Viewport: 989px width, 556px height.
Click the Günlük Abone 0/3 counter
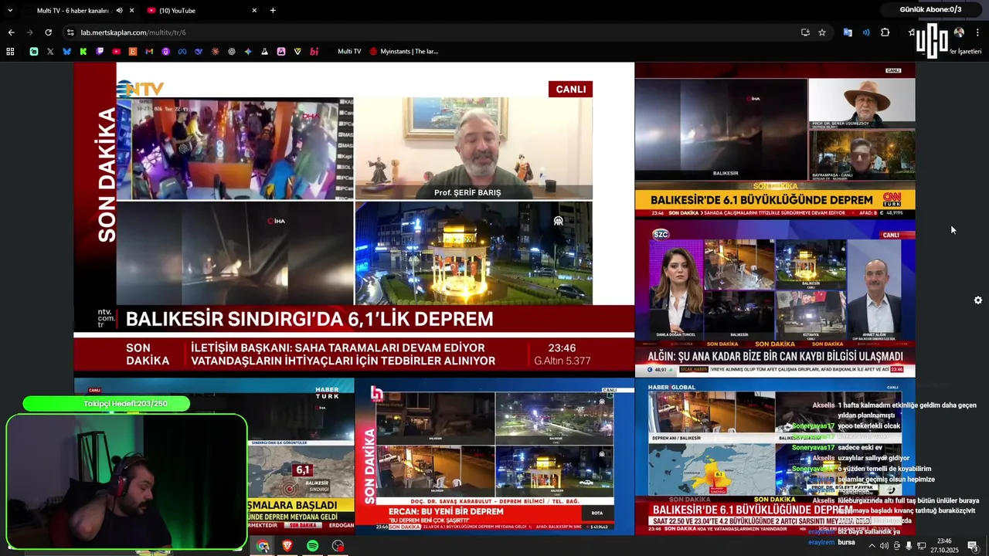pos(930,9)
